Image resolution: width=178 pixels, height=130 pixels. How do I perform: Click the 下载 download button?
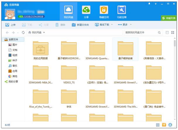point(27,25)
